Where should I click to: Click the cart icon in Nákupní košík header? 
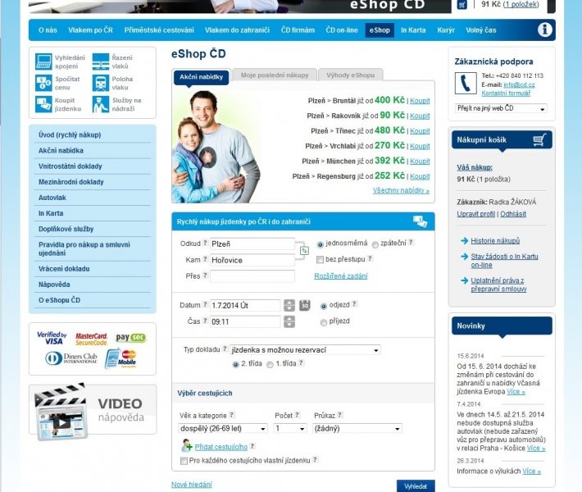click(539, 139)
